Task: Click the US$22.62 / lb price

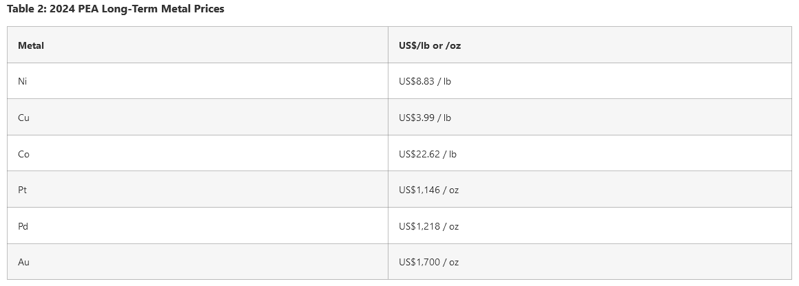Action: [427, 154]
